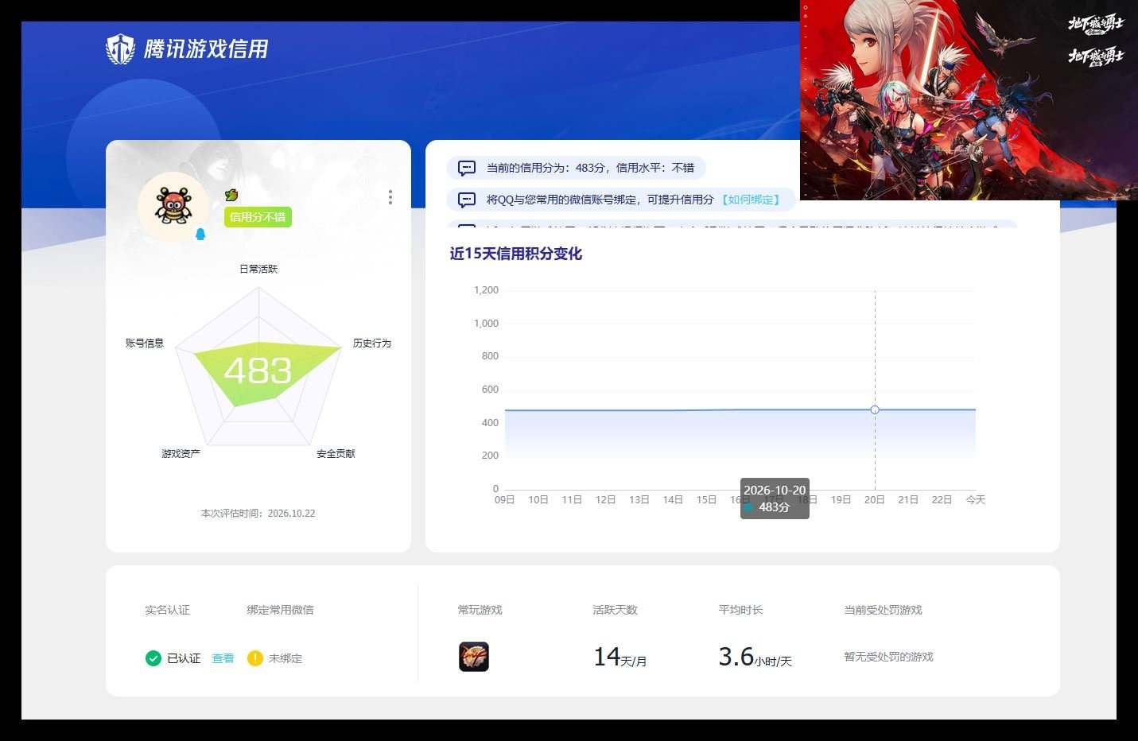Screen dimensions: 1138x741
Task: Click the top game logo in the banner
Action: tap(1095, 25)
